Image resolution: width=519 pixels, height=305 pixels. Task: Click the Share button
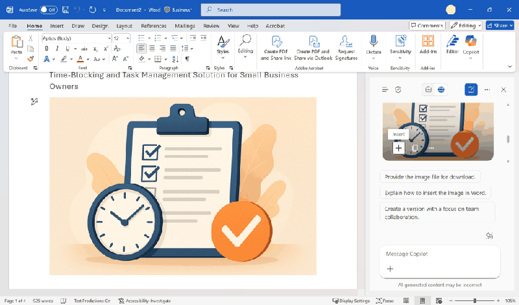500,25
